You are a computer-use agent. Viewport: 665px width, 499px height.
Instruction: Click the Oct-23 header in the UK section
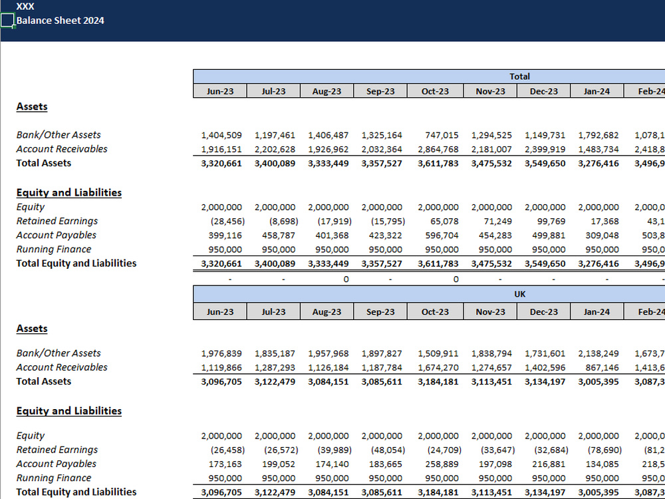pos(435,311)
